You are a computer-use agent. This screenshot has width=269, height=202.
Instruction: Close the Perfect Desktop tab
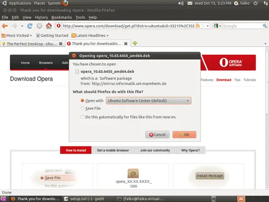[x=61, y=44]
